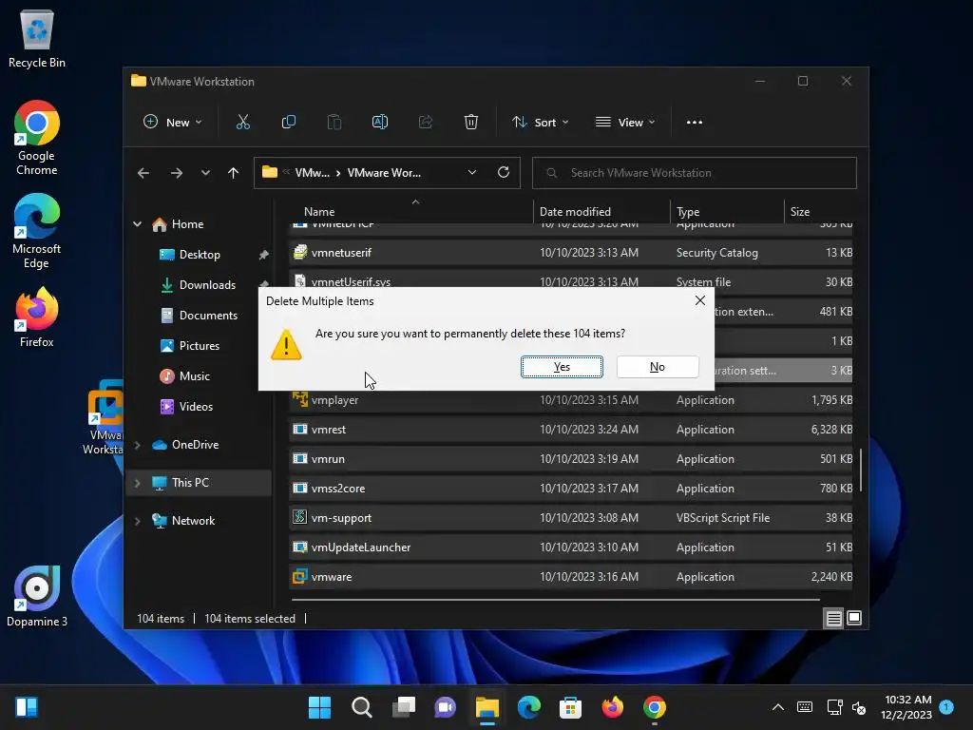Screen dimensions: 973x730
Task: Open the New item menu
Action: coord(173,123)
